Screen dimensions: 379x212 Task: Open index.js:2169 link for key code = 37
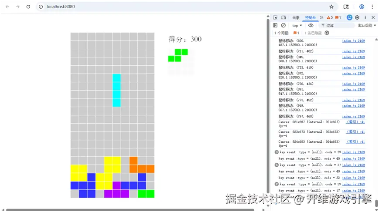(353, 165)
